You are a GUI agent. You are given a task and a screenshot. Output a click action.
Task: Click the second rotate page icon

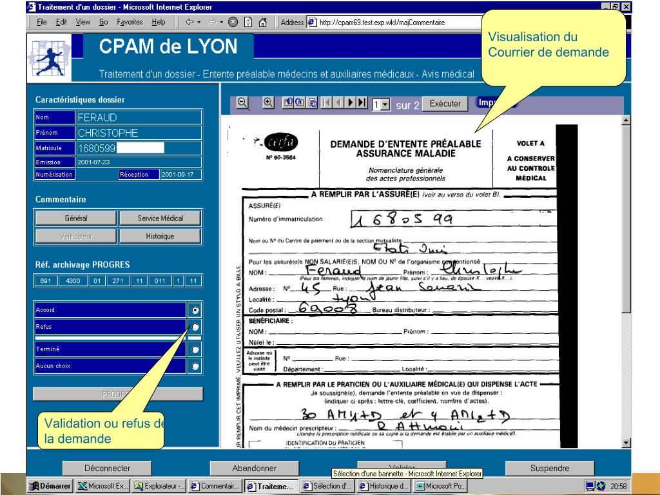click(x=300, y=102)
